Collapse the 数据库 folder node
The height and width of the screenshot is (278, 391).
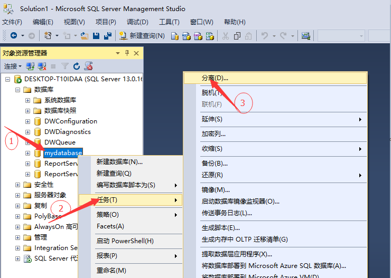(x=17, y=90)
